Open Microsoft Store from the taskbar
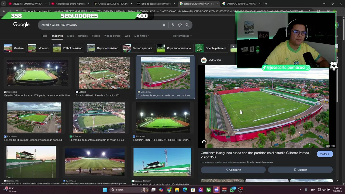The width and height of the screenshot is (345, 194). tap(193, 190)
